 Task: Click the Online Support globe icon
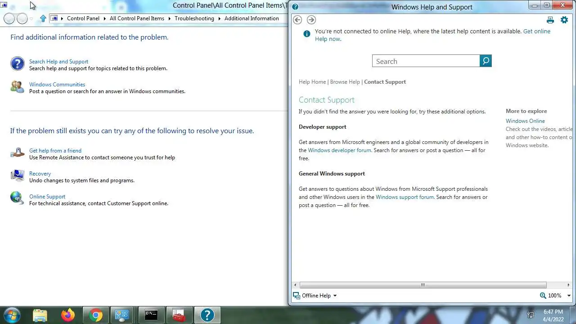(17, 198)
